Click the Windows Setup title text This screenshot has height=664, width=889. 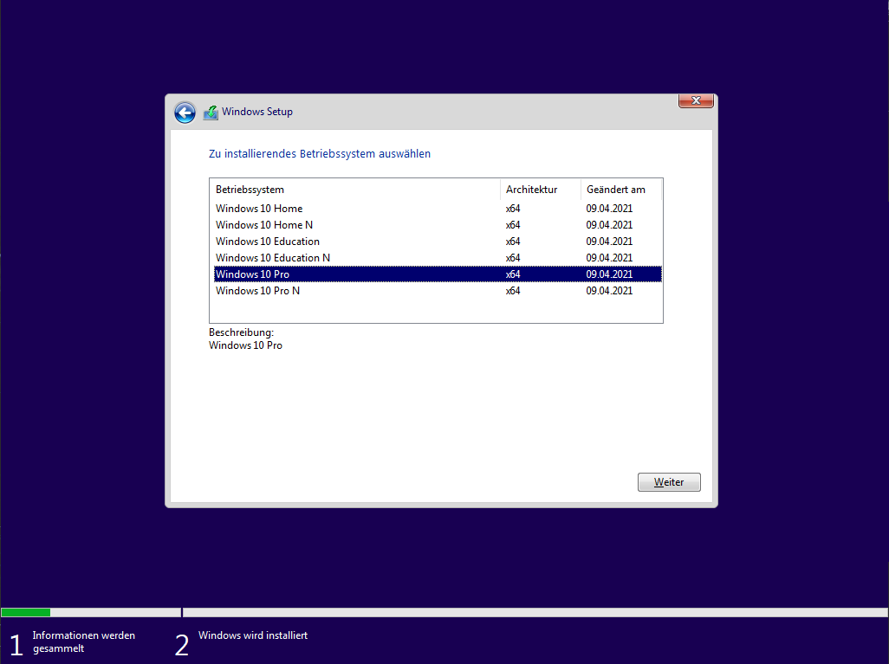click(256, 112)
